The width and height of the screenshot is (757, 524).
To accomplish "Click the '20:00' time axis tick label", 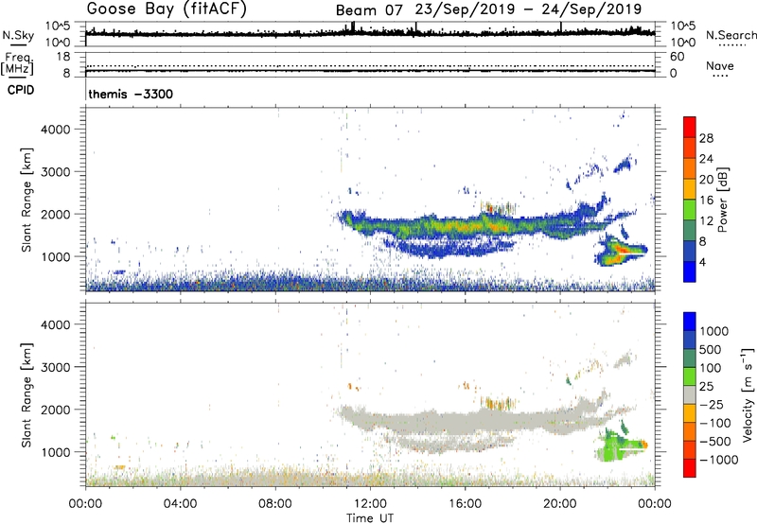I will (x=560, y=504).
